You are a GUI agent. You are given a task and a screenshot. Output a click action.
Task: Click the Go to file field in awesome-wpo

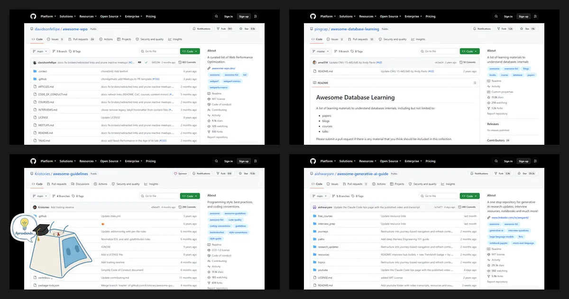159,51
